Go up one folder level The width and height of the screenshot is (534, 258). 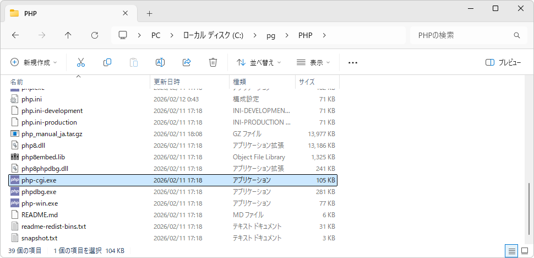click(x=68, y=35)
